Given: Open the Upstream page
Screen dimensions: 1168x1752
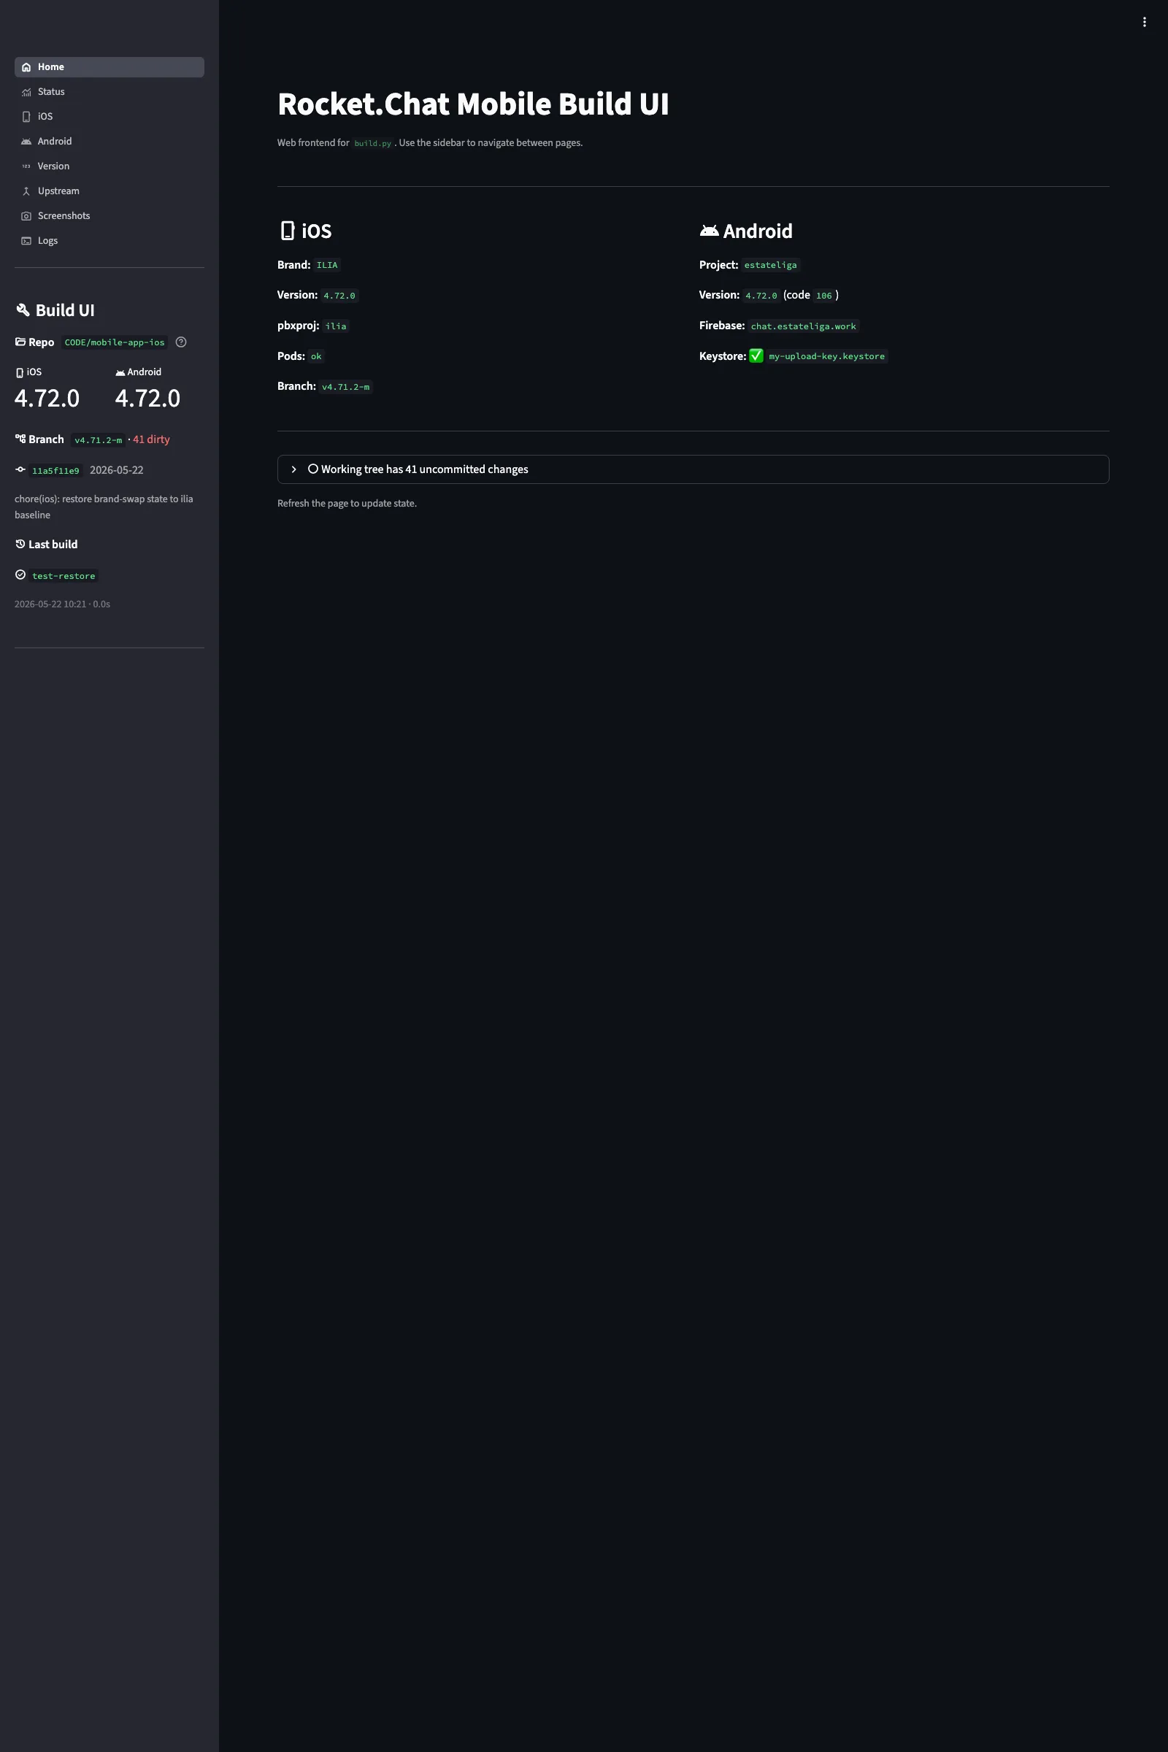Looking at the screenshot, I should click(109, 191).
